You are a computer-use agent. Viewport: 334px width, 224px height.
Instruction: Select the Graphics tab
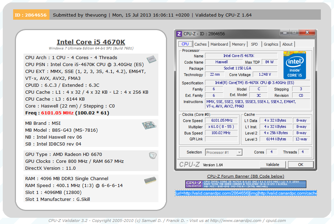pos(271,44)
